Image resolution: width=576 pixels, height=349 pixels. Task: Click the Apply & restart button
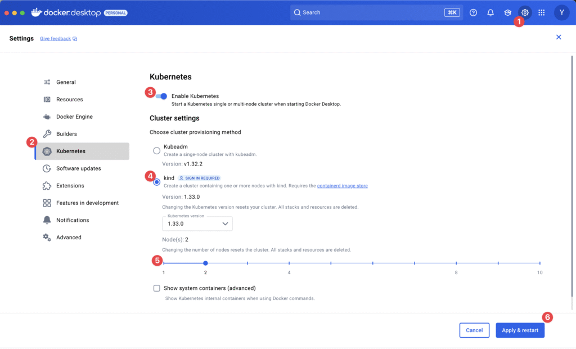(x=520, y=330)
